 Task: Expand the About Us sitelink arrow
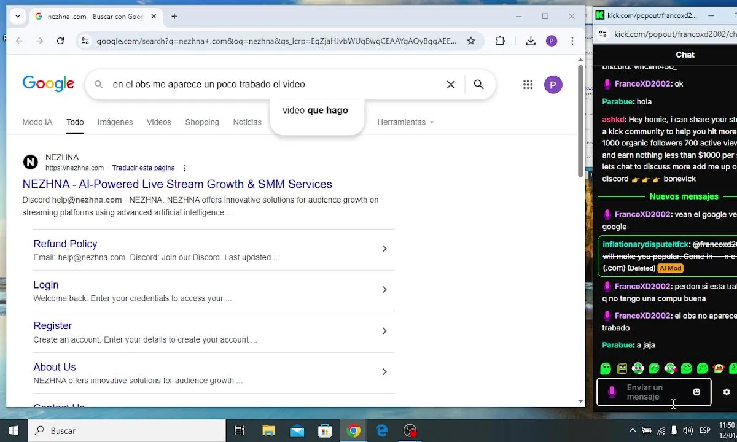[384, 372]
